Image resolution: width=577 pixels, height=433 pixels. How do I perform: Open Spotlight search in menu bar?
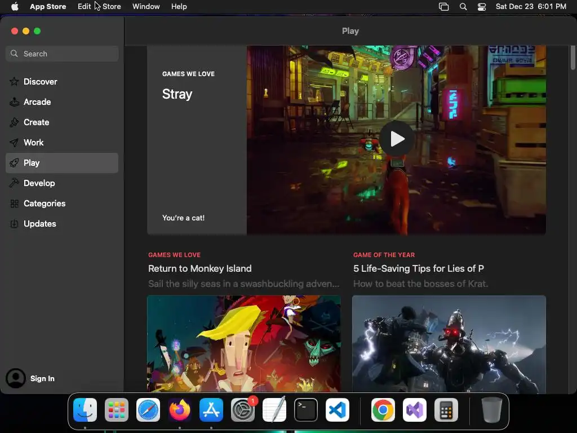(463, 7)
